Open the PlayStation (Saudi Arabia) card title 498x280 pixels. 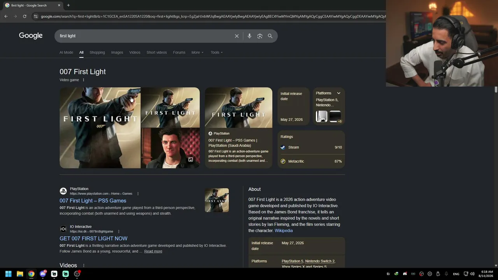tap(233, 143)
